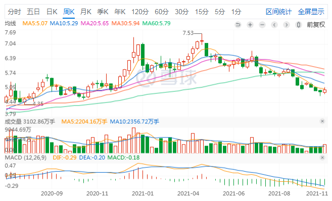The height and width of the screenshot is (201, 332).
Task: Click the MACD:-0.18 value
Action: click(124, 158)
